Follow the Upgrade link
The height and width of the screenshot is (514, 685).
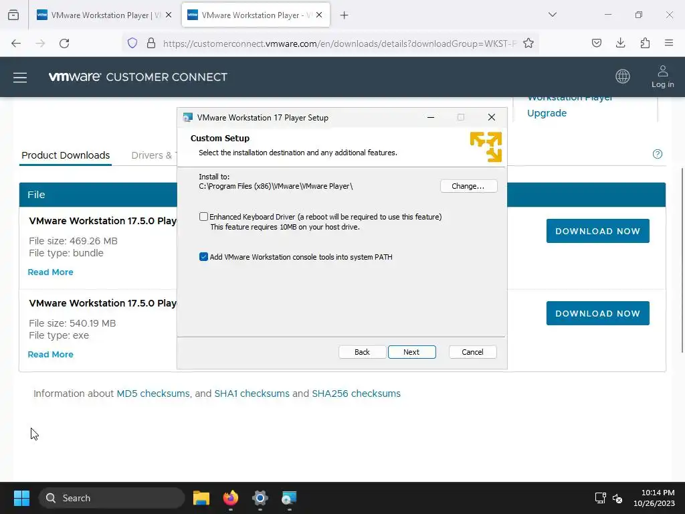click(x=547, y=113)
